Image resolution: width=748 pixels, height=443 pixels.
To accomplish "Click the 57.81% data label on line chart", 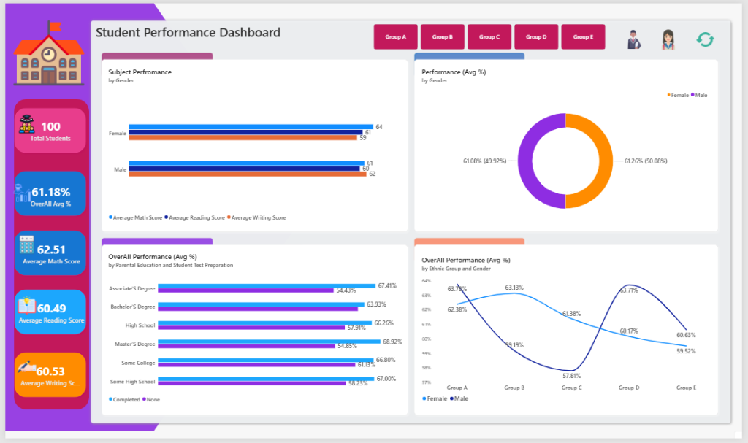I will pos(571,376).
